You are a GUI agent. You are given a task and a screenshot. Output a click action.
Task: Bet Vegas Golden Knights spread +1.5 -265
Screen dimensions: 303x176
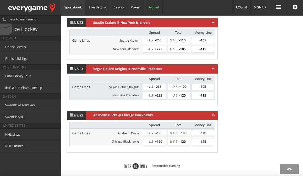[154, 87]
